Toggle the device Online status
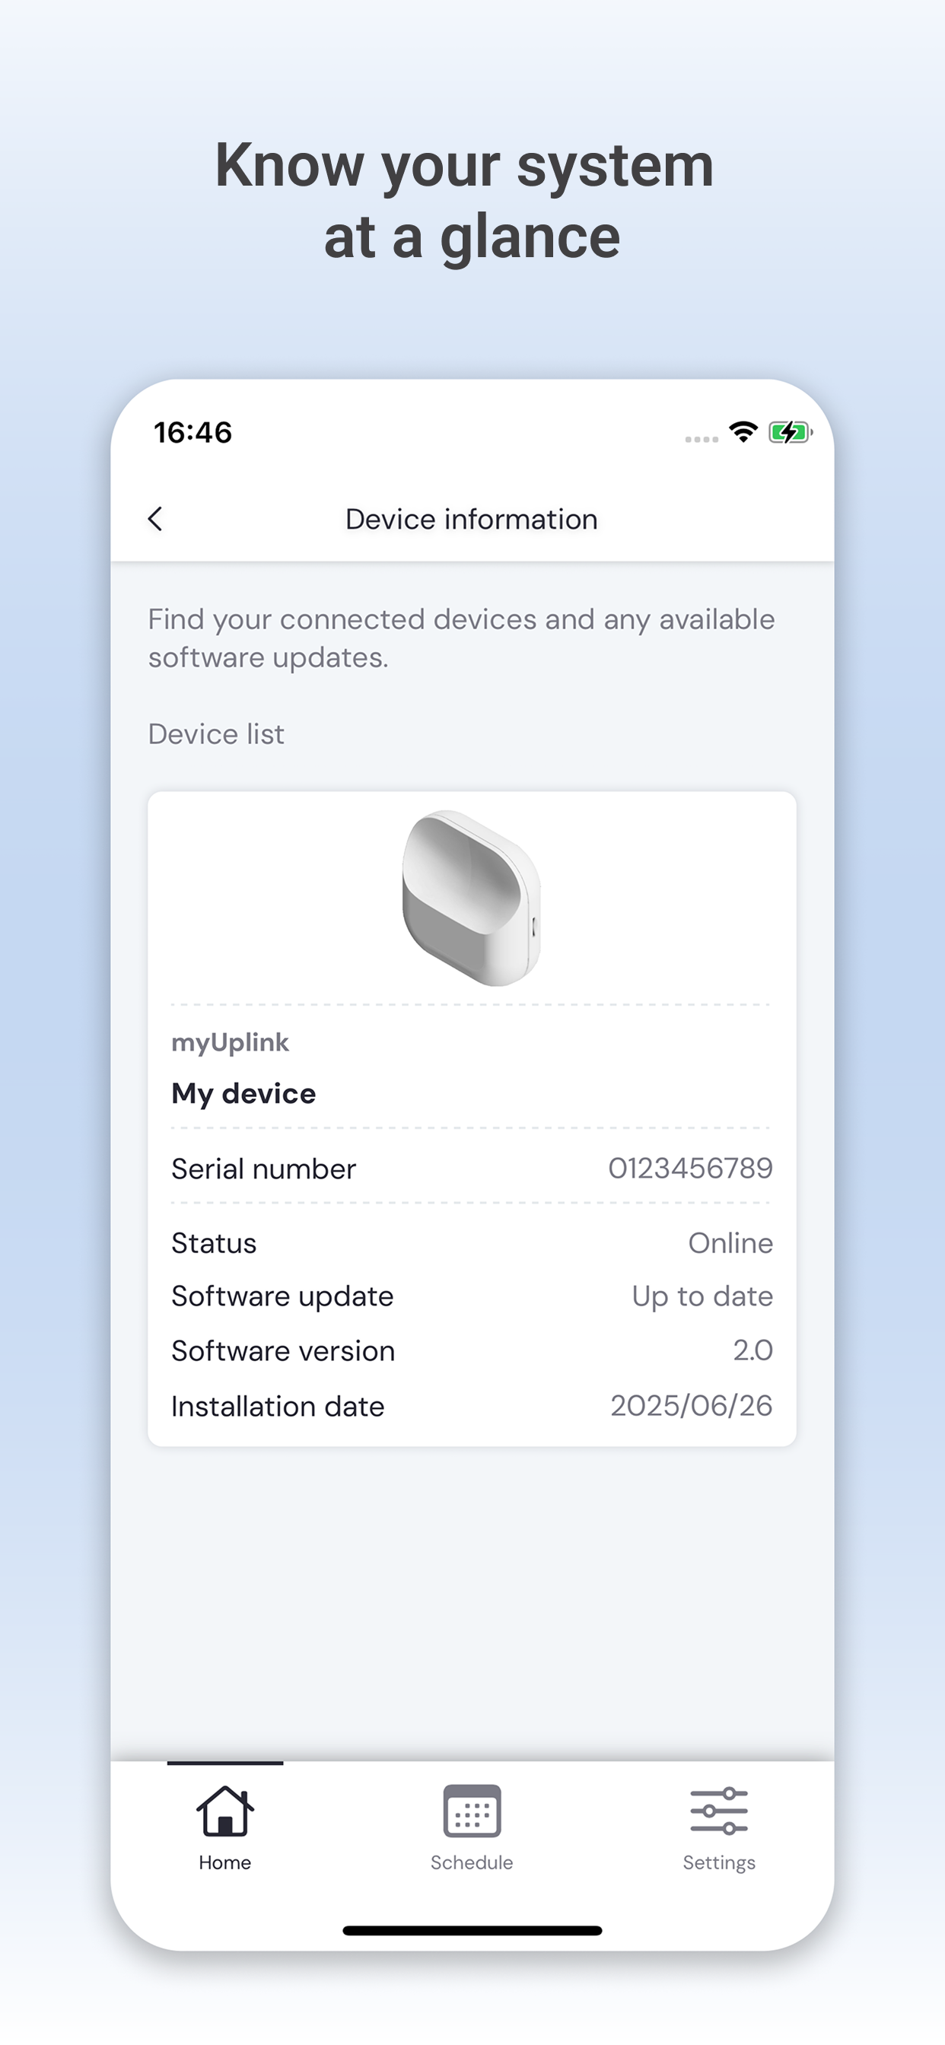Screen dimensions: 945x2045 click(x=730, y=1242)
